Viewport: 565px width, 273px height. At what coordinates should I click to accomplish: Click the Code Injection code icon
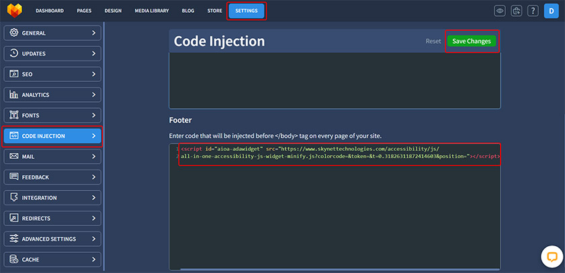click(14, 136)
